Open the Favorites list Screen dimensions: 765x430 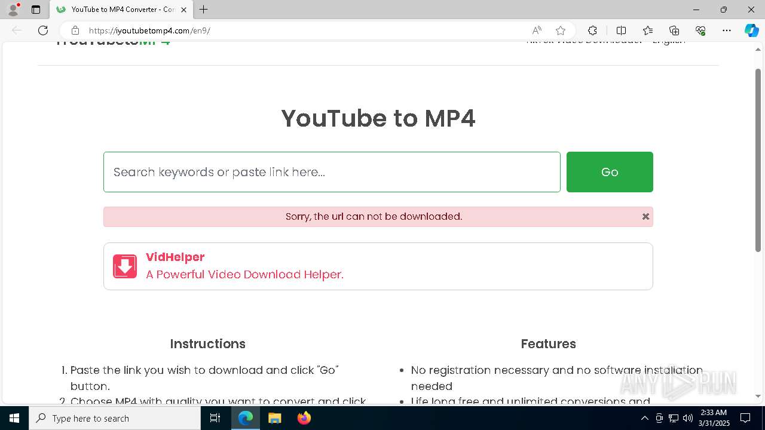pos(648,30)
